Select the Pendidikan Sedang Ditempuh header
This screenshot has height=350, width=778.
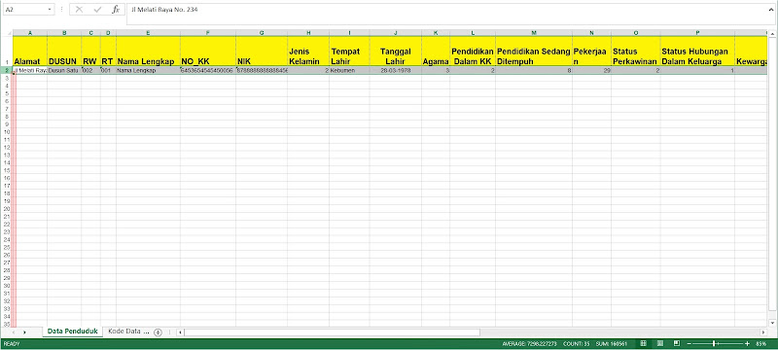(x=533, y=52)
